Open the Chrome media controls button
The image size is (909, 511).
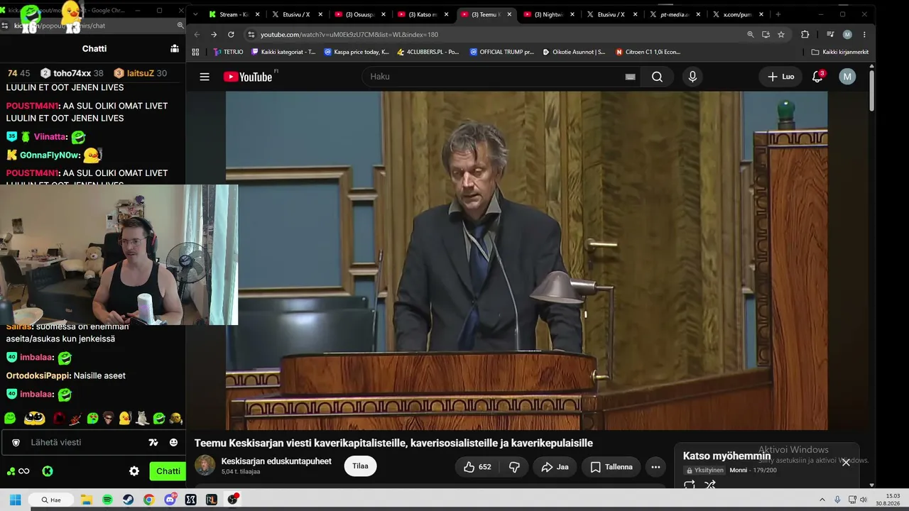click(829, 34)
